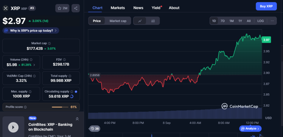Image resolution: width=283 pixels, height=137 pixels.
Task: Select the Price chart toggle
Action: (x=97, y=21)
